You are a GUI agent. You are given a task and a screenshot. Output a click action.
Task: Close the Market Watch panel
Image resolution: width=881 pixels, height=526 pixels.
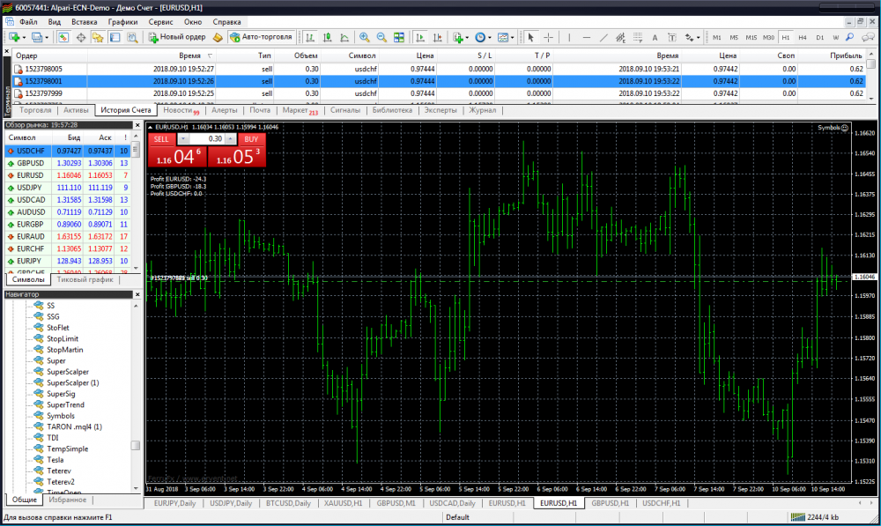point(137,125)
